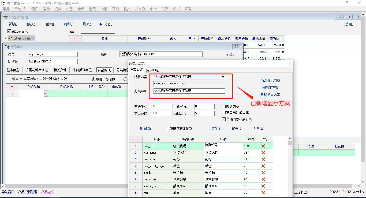Open the 仓库 menu
Viewport: 366px width, 198px height.
coord(81,9)
